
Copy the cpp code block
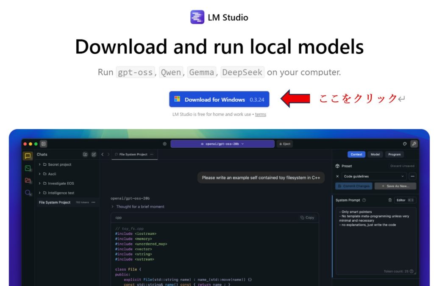pyautogui.click(x=307, y=217)
